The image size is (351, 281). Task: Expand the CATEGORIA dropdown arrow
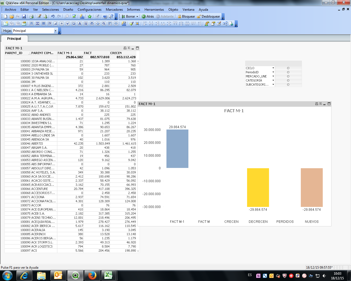tap(273, 80)
